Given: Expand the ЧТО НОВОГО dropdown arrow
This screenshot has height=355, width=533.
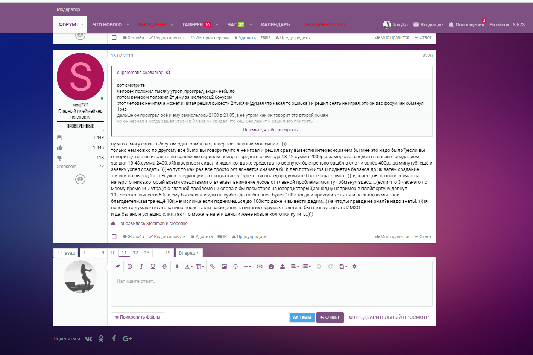Looking at the screenshot, I should [x=128, y=25].
